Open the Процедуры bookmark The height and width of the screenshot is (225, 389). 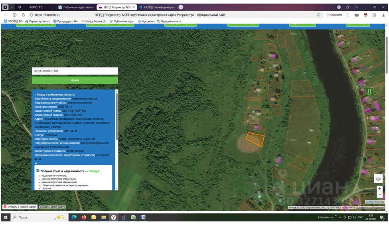pyautogui.click(x=66, y=21)
